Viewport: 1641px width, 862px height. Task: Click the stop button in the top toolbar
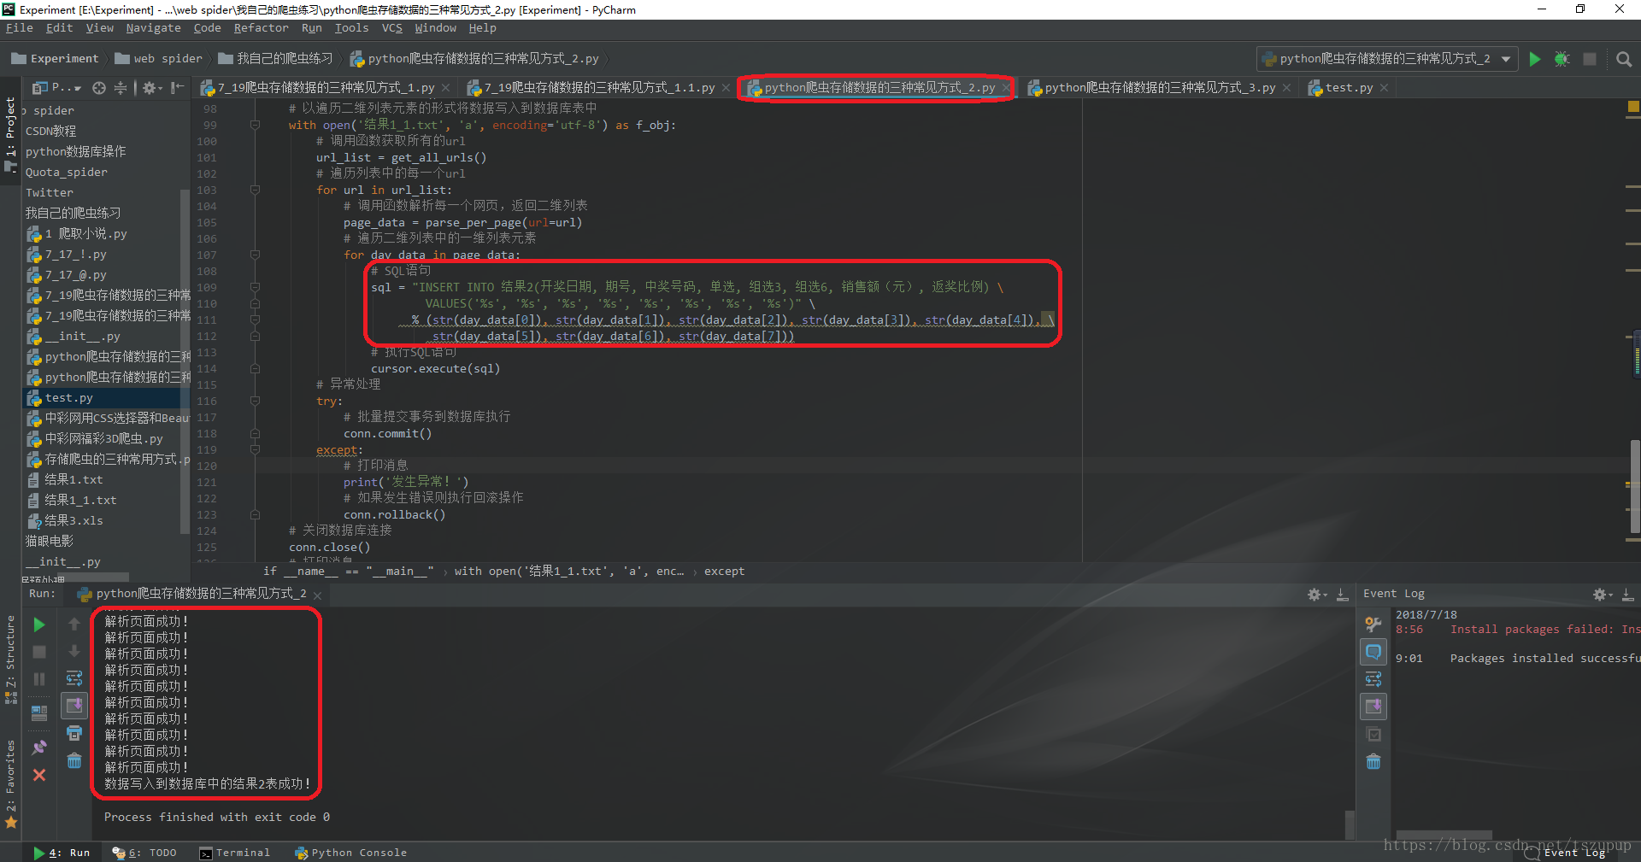pos(1590,59)
